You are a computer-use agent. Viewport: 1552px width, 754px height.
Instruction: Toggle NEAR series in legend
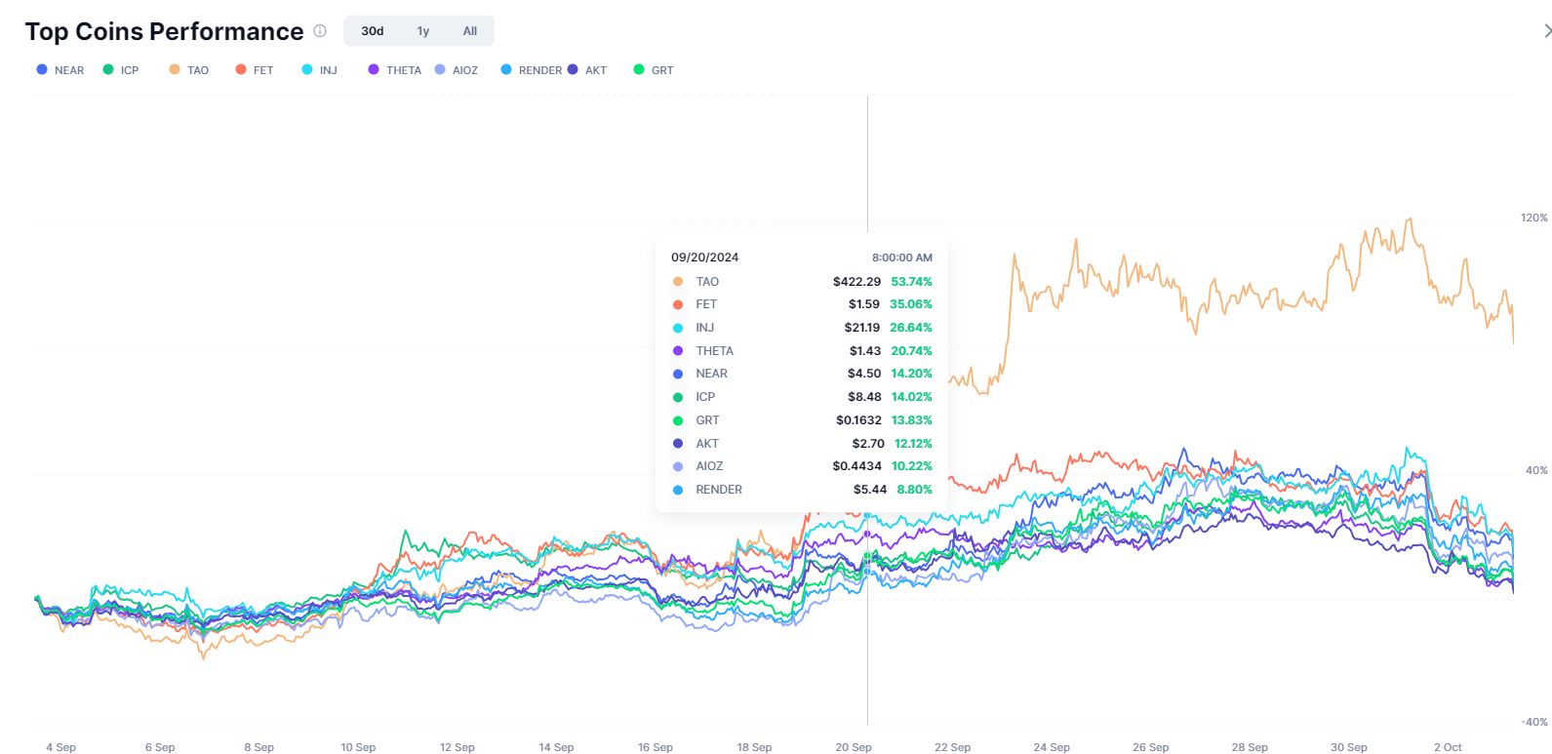point(60,70)
